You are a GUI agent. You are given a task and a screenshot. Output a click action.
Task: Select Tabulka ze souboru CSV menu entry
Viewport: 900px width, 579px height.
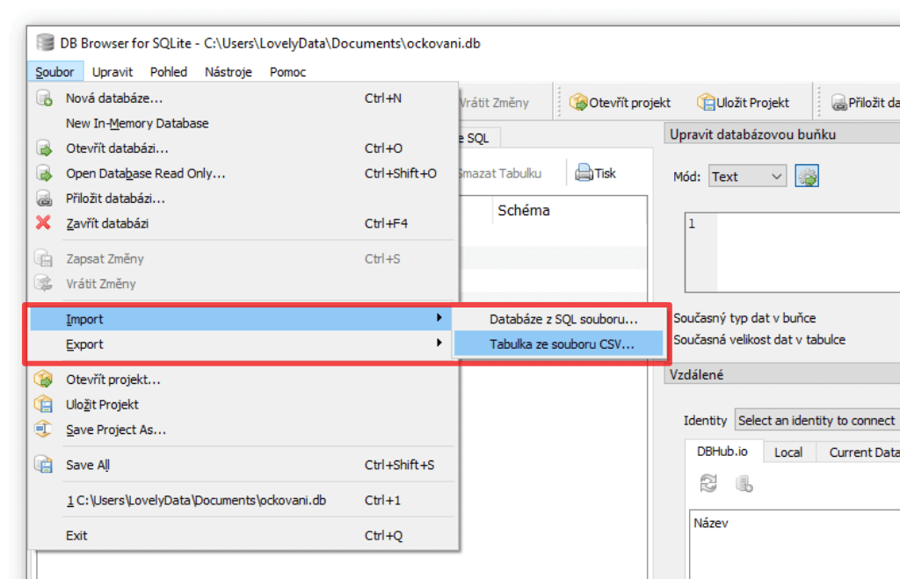[x=562, y=344]
